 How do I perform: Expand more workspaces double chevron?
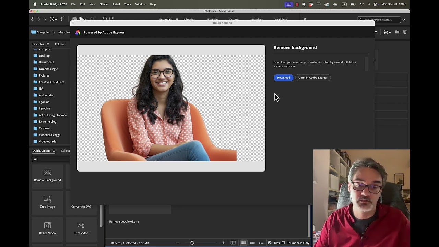click(305, 19)
